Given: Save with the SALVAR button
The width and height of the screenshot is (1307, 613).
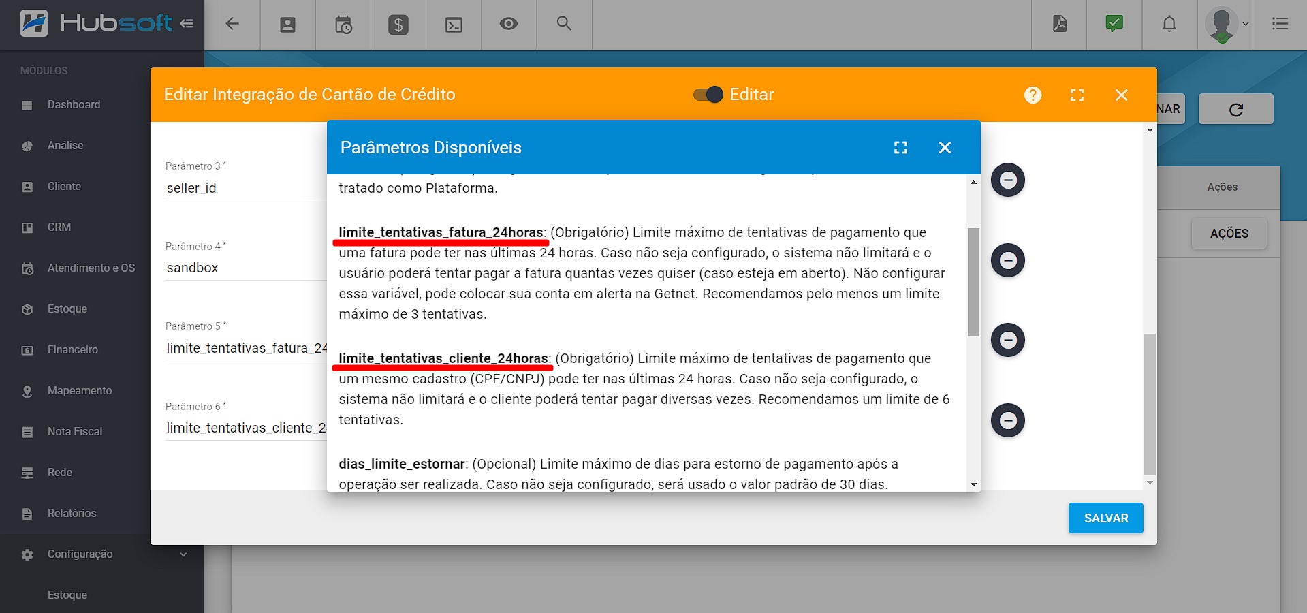Looking at the screenshot, I should 1105,518.
